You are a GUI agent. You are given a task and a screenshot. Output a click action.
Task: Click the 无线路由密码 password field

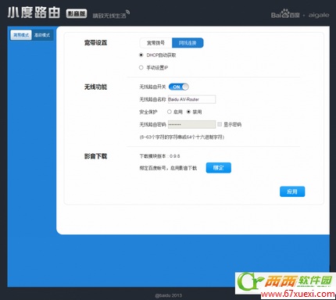tap(191, 124)
